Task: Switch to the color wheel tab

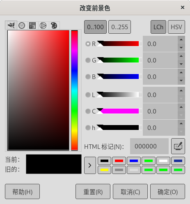Action: pos(43,25)
